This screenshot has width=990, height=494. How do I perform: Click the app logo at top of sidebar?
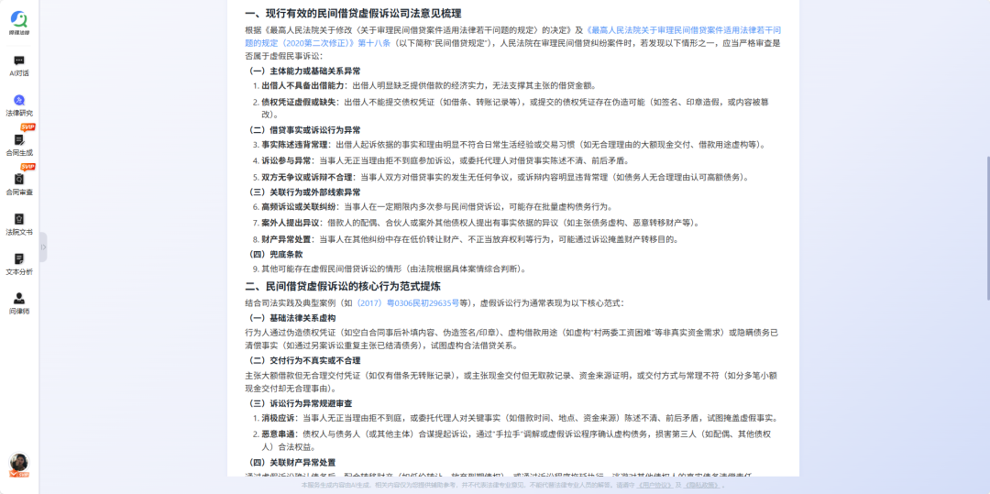[x=19, y=23]
